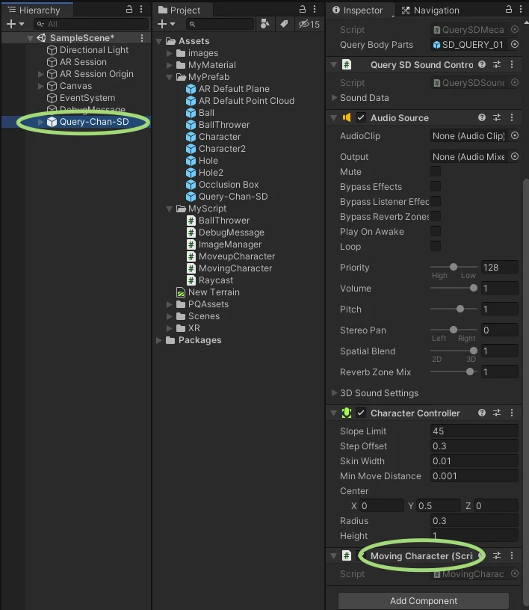Click Search by Type icon in Project
Screen dimensions: 529x610
265,24
